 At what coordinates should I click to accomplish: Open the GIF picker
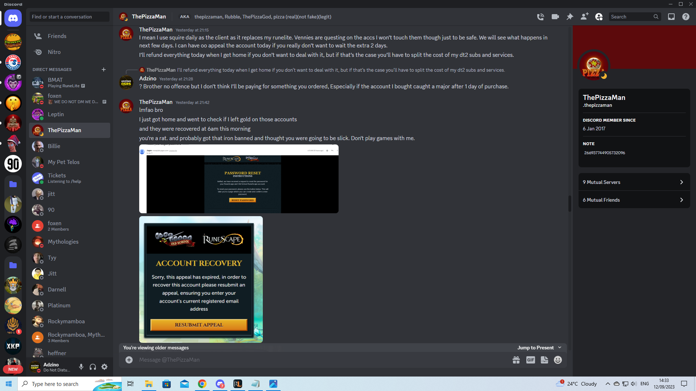tap(530, 360)
